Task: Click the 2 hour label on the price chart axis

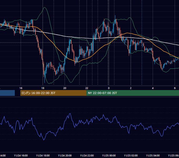Action: 131,88
